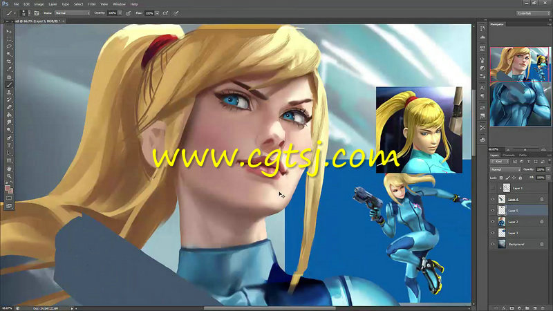This screenshot has height=311, width=553.
Task: Click the Create new layer icon
Action: point(535,308)
